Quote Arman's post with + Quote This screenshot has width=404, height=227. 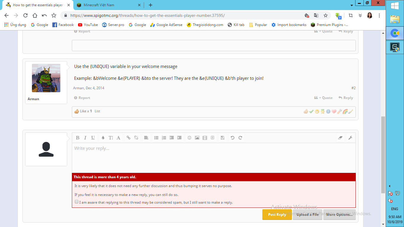[x=324, y=98]
